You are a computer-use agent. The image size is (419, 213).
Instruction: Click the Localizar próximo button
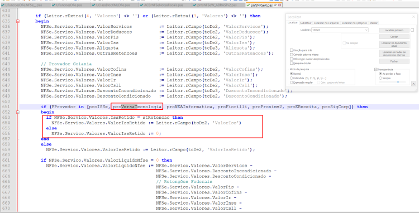(394, 31)
